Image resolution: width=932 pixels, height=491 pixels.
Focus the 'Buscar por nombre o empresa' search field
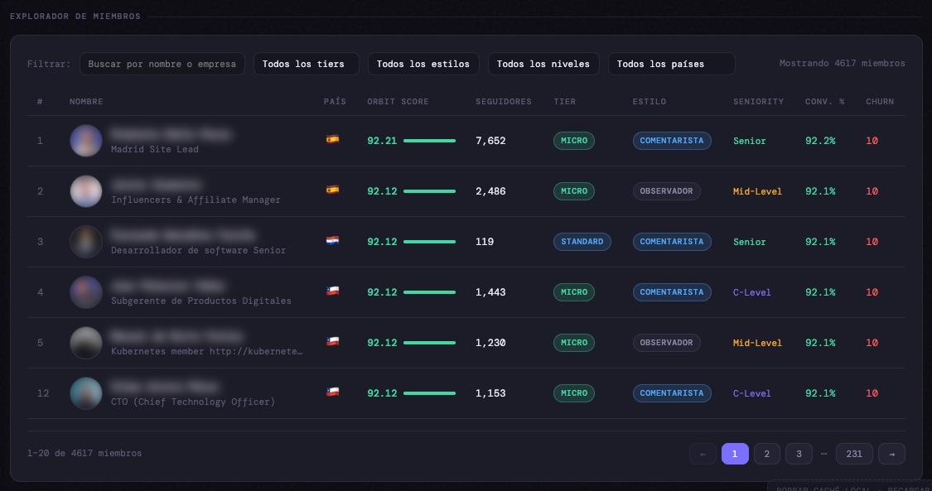[162, 64]
